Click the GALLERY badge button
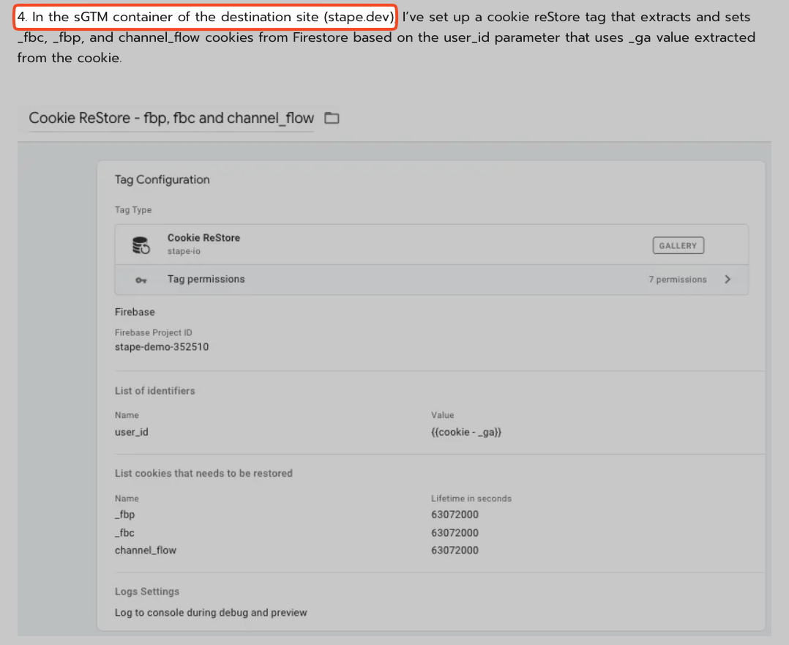This screenshot has width=789, height=645. point(678,246)
